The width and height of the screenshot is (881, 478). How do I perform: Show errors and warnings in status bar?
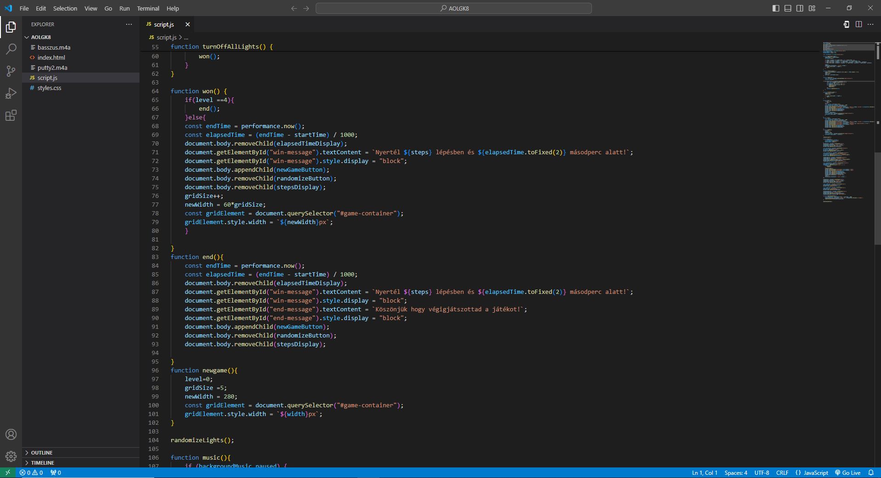click(x=31, y=472)
